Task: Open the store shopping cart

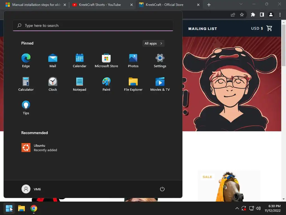Action: [270, 28]
